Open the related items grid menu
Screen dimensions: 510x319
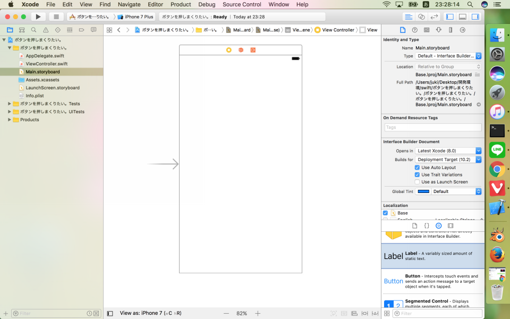(109, 30)
